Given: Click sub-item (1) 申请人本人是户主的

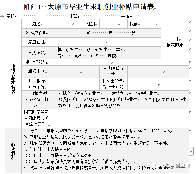Looking at the screenshot, I should 50,149.
